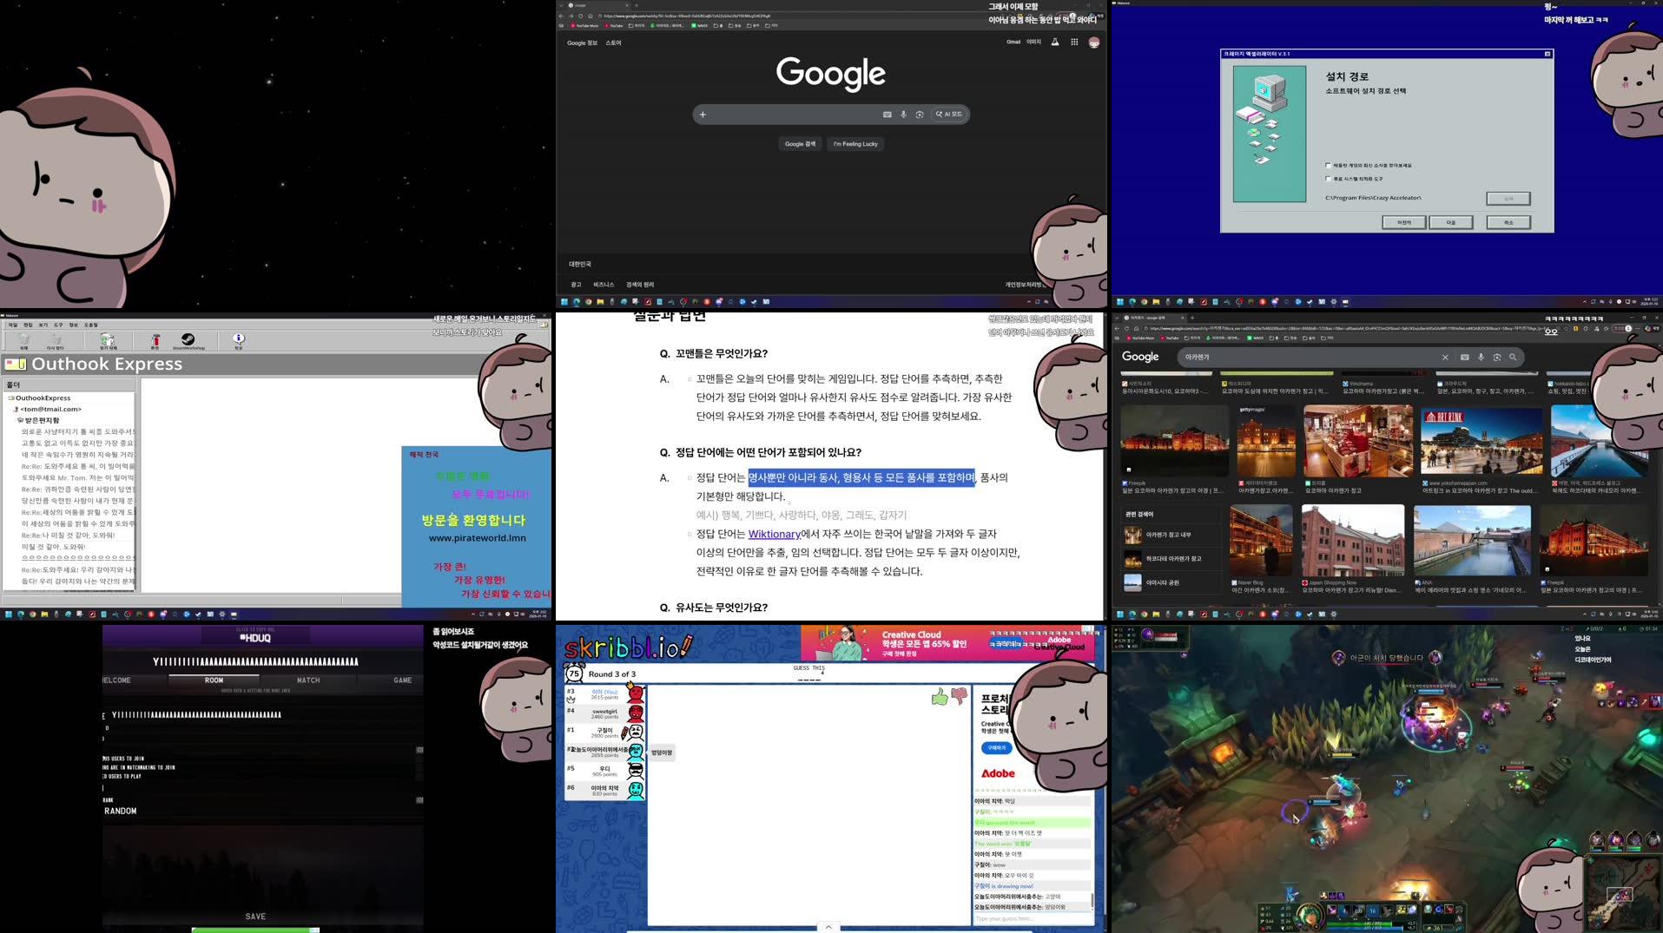Check the first checkbox in the installer dialog
The height and width of the screenshot is (933, 1663).
click(x=1326, y=164)
